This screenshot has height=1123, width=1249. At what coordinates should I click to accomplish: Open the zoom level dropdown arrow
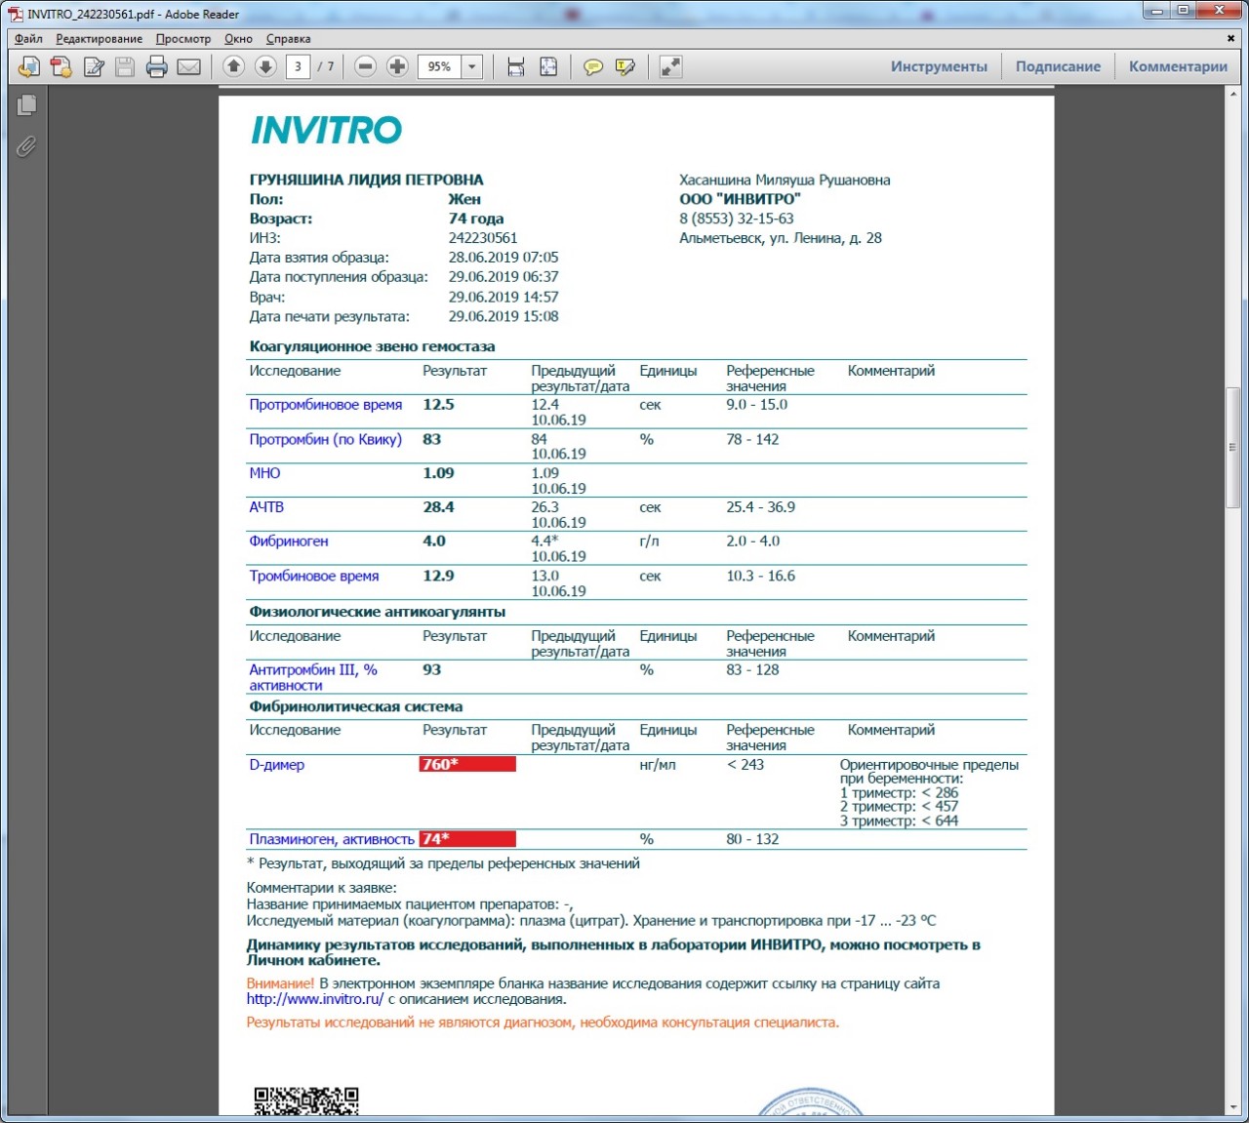click(x=472, y=66)
